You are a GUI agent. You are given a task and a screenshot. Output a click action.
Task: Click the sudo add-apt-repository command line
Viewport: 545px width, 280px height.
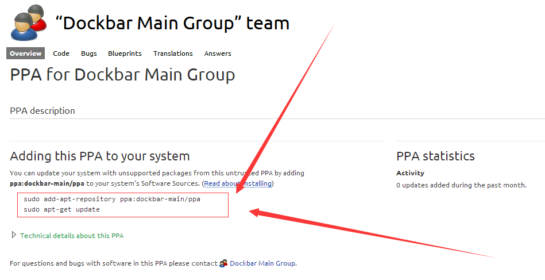(112, 200)
